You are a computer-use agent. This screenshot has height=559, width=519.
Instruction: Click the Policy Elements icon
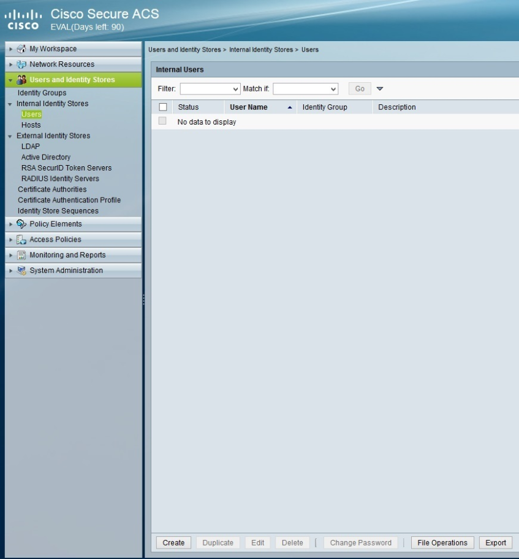(x=21, y=224)
